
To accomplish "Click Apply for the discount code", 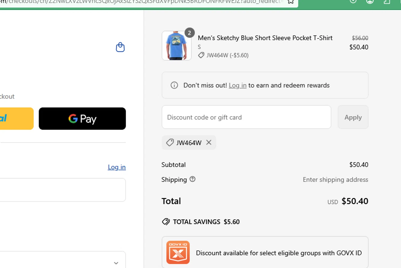I will point(353,117).
